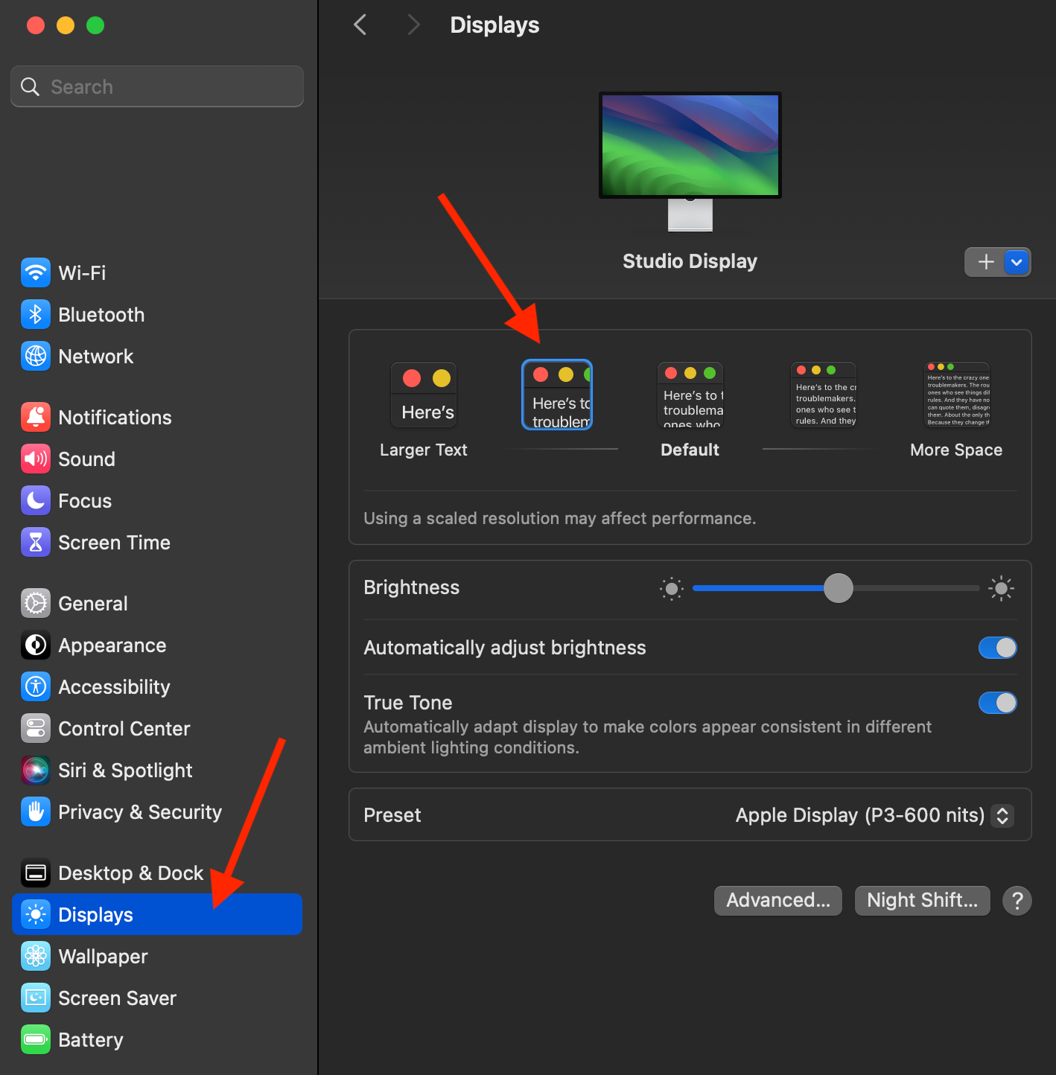Open the Screen Time hourglass icon
Image resolution: width=1056 pixels, height=1075 pixels.
[x=36, y=542]
